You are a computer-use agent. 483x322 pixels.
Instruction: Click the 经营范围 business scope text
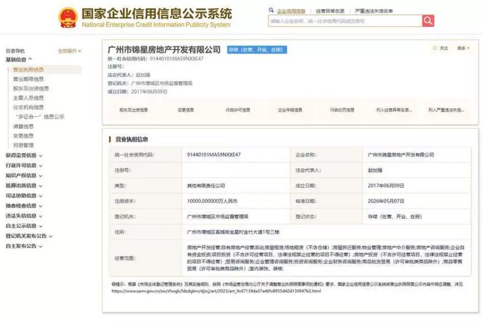point(325,258)
